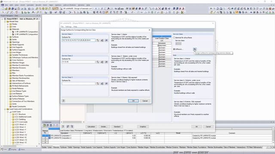Click empty Service Class 3 Surfaces No. field
The width and height of the screenshot is (275, 154).
pyautogui.click(x=78, y=84)
